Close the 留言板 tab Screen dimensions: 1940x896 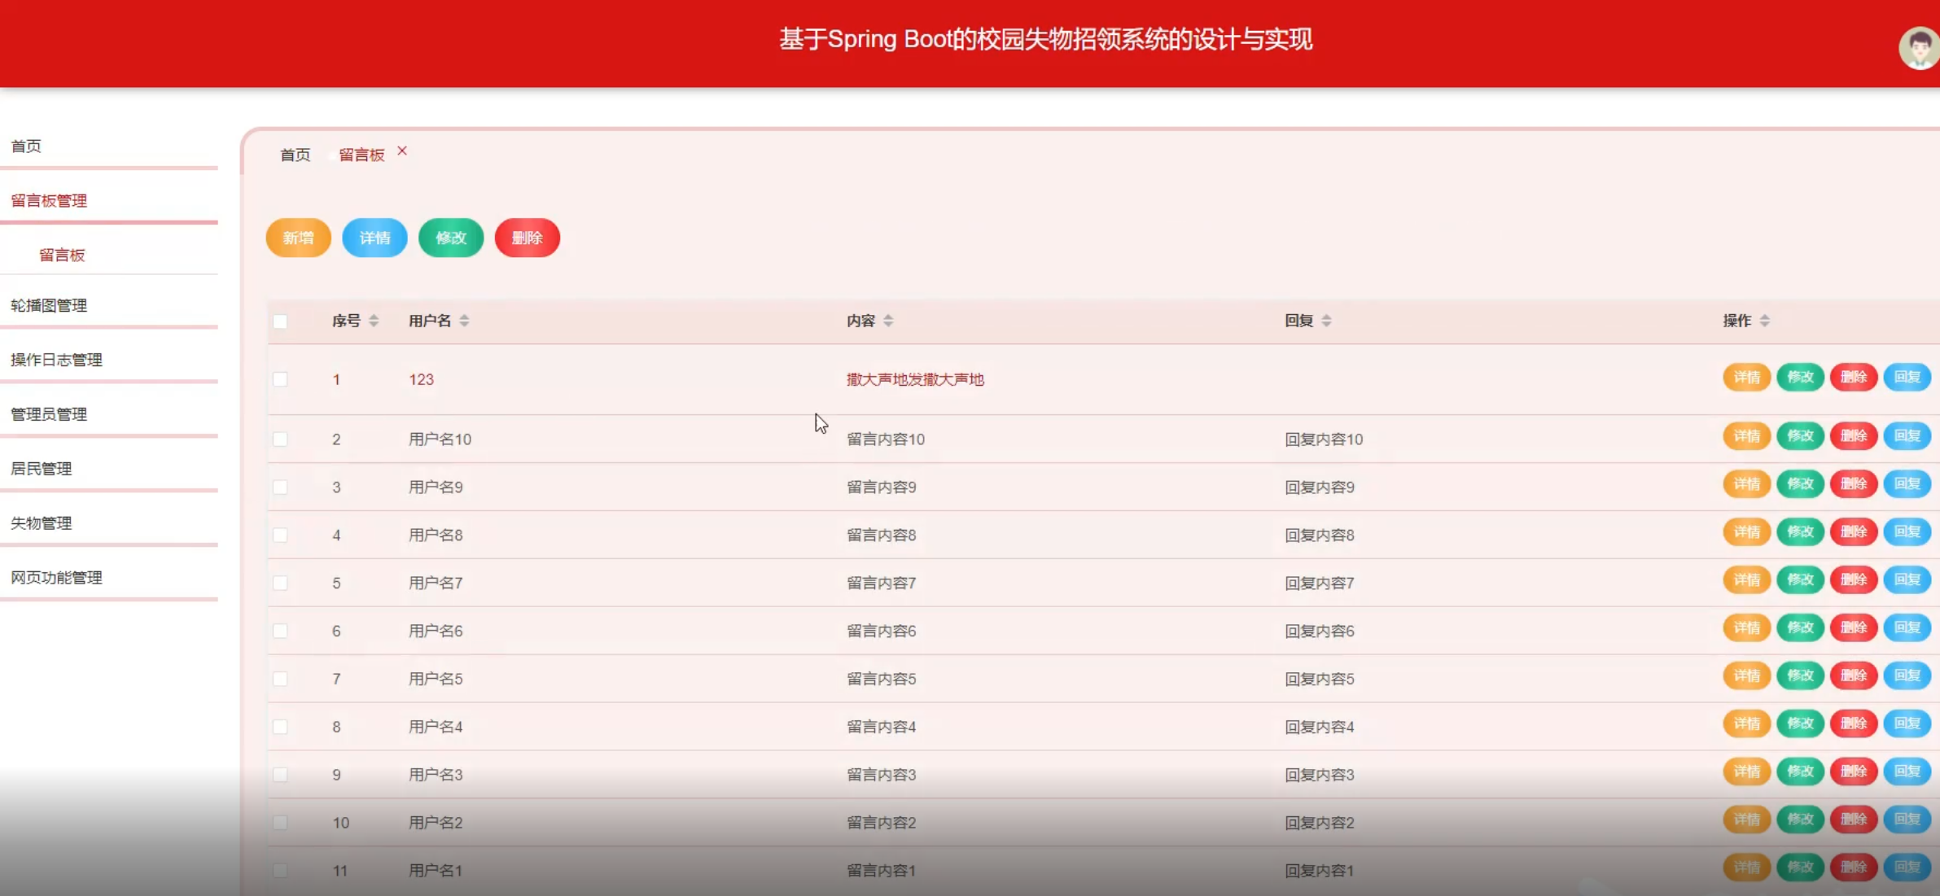point(402,151)
